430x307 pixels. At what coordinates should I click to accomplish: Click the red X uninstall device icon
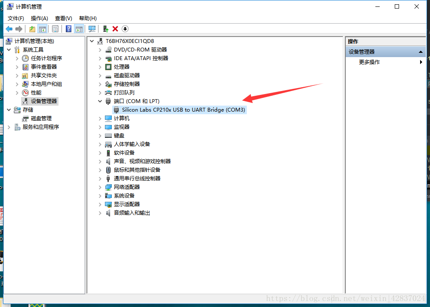coord(115,29)
